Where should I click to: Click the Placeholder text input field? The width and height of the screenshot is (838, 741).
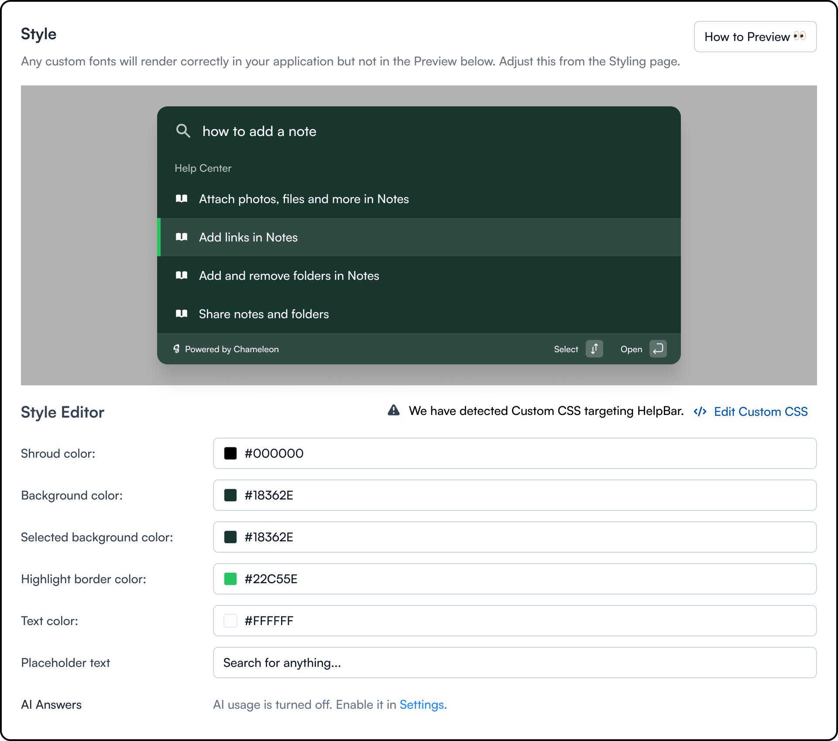pyautogui.click(x=515, y=663)
